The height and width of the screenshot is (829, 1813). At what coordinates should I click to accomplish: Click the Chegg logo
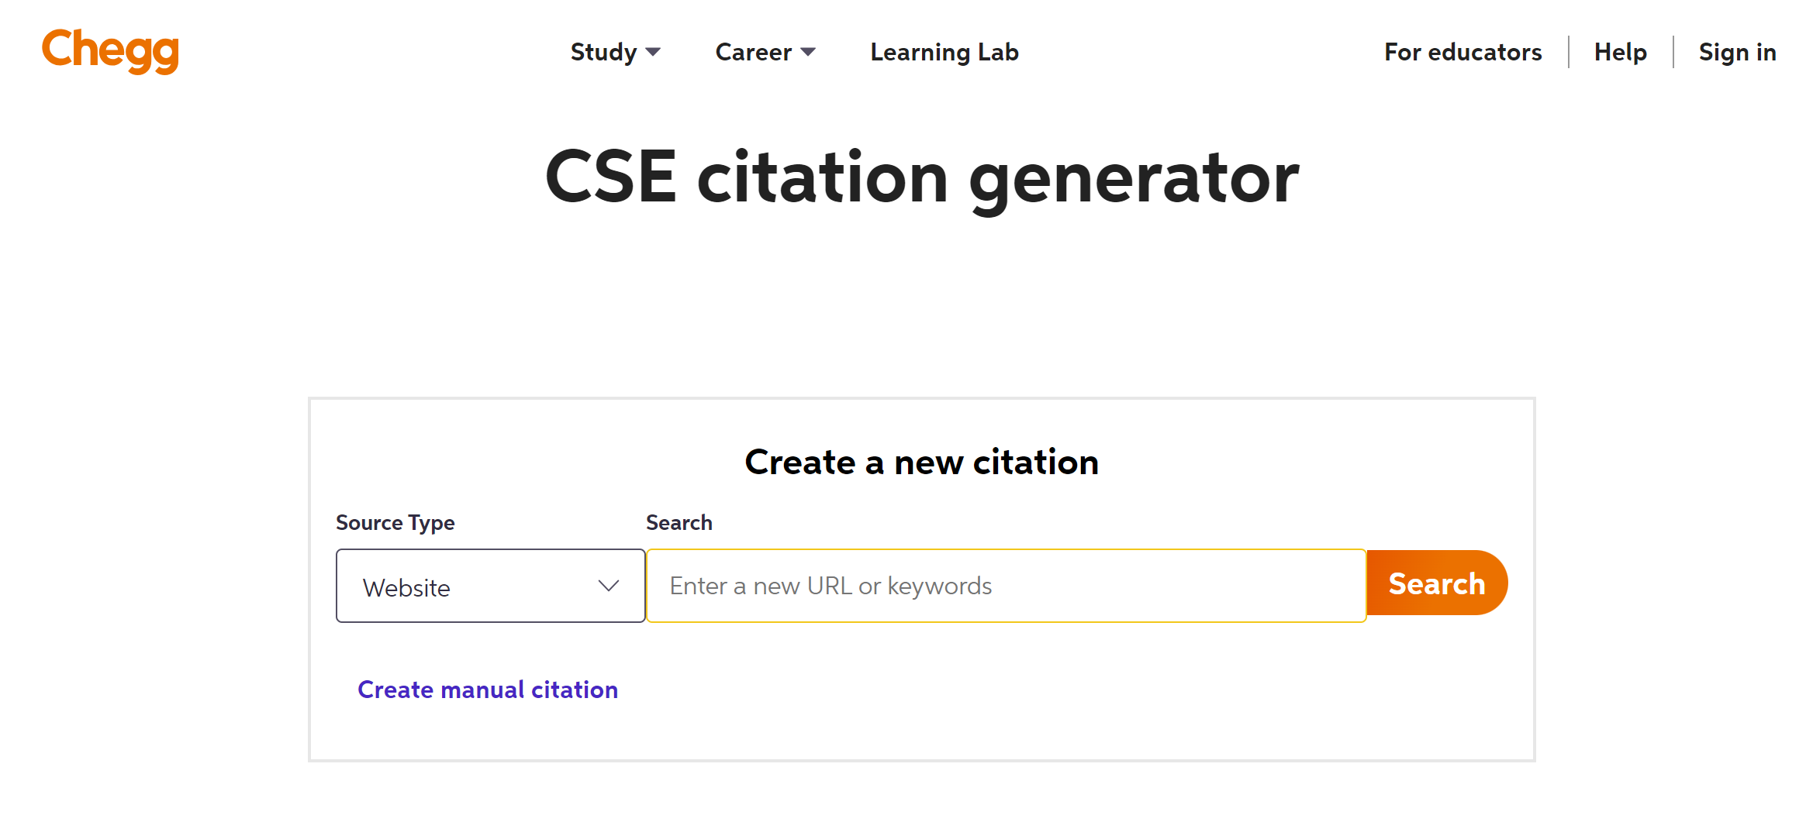pos(109,51)
